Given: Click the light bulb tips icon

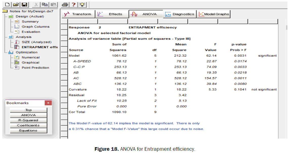Looking at the screenshot, I should click(82, 5).
